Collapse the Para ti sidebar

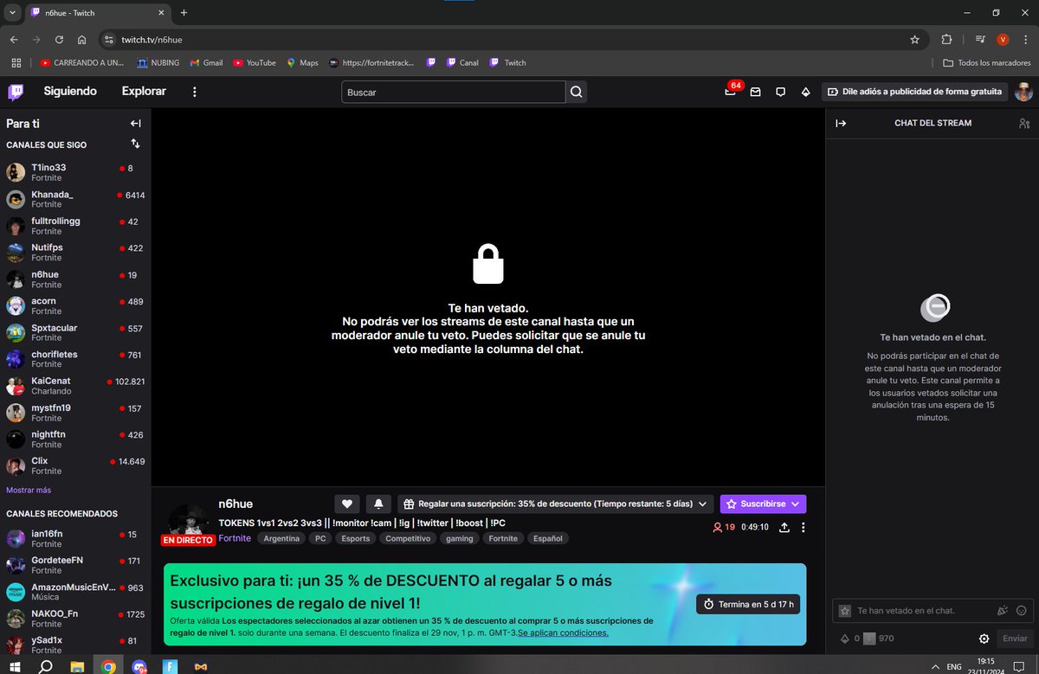(135, 124)
